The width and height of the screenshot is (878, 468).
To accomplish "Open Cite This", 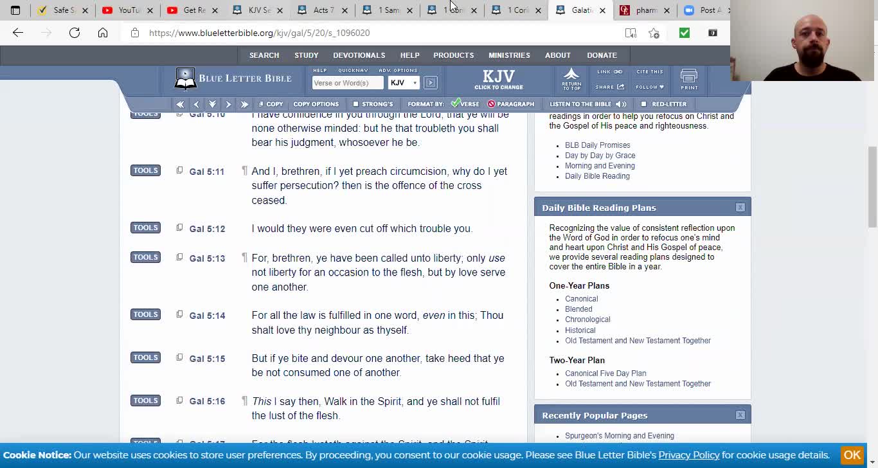I will pos(649,72).
